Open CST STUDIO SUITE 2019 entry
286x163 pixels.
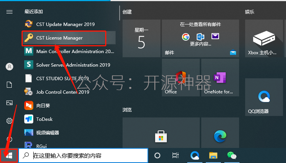pyautogui.click(x=68, y=78)
